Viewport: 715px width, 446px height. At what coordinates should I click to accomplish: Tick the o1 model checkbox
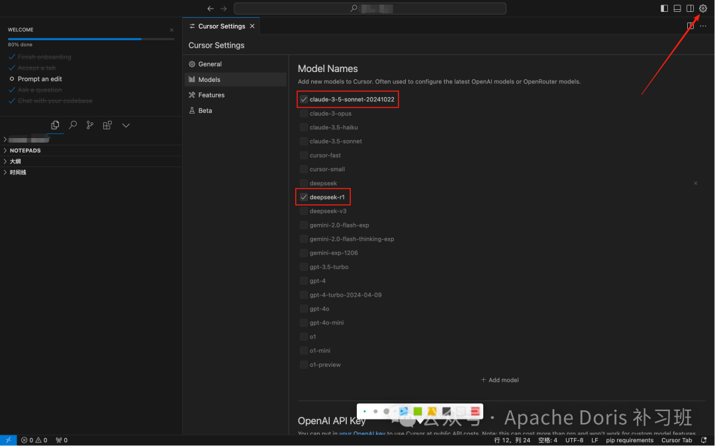click(x=304, y=337)
